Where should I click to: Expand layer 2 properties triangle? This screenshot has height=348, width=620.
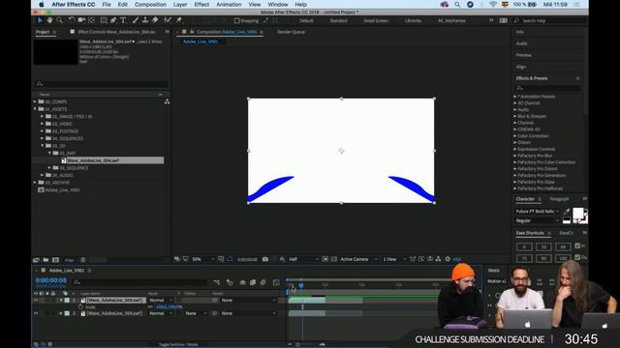point(61,313)
